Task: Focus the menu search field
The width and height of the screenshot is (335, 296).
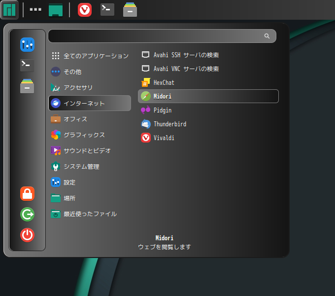Action: [162, 36]
